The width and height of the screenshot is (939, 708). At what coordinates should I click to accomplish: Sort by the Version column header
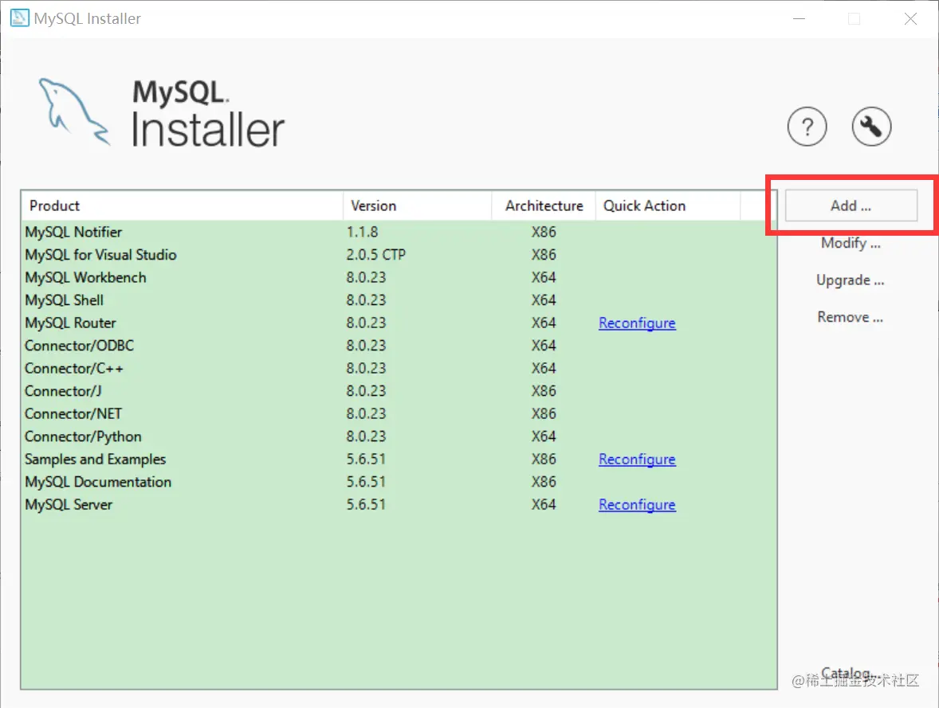tap(418, 206)
